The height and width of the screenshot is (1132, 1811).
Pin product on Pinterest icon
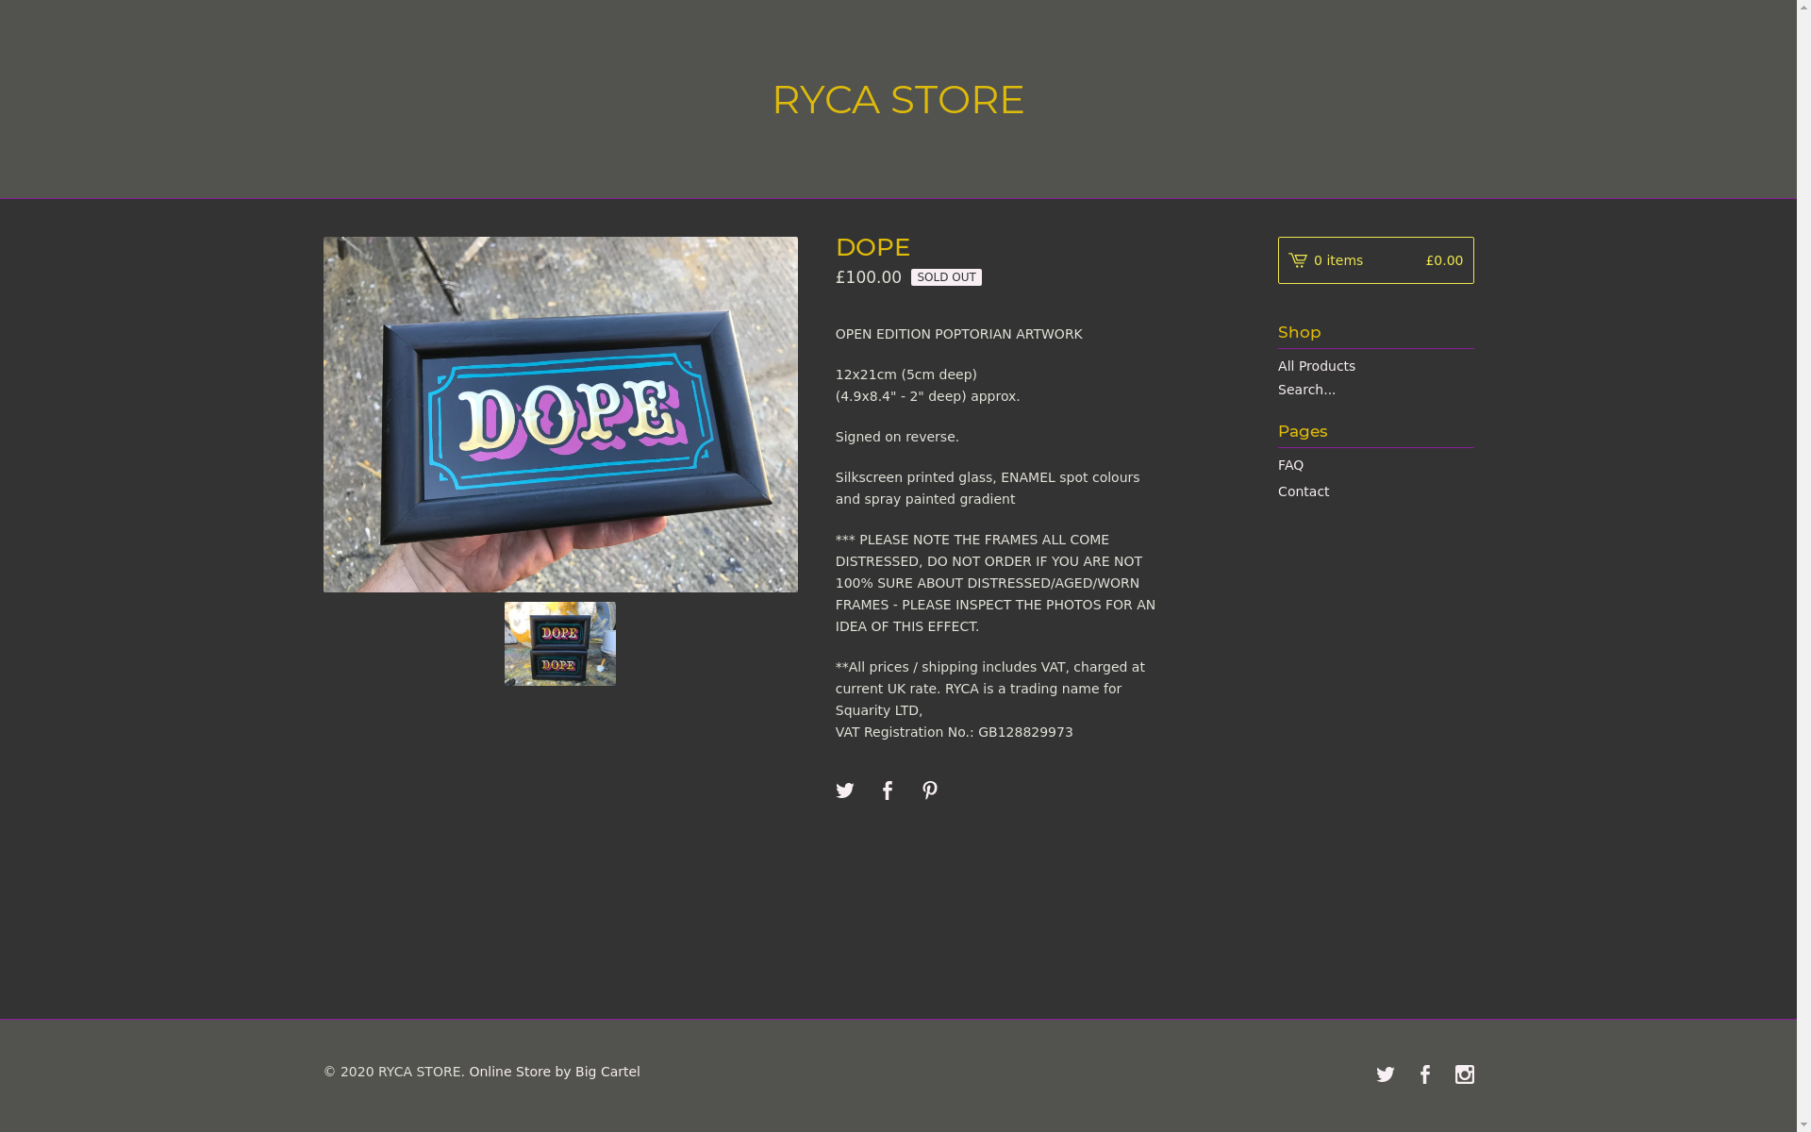(930, 791)
